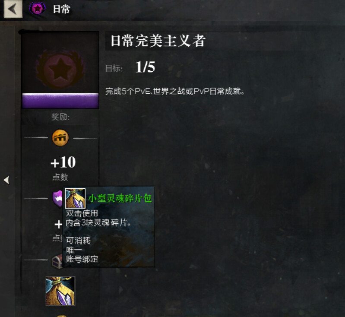Screen dimensions: 345x317
Task: Click the purple crown shield icon
Action: 57,199
